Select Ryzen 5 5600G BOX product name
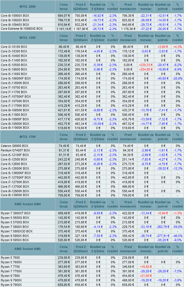184x287 pixels. [15, 218]
